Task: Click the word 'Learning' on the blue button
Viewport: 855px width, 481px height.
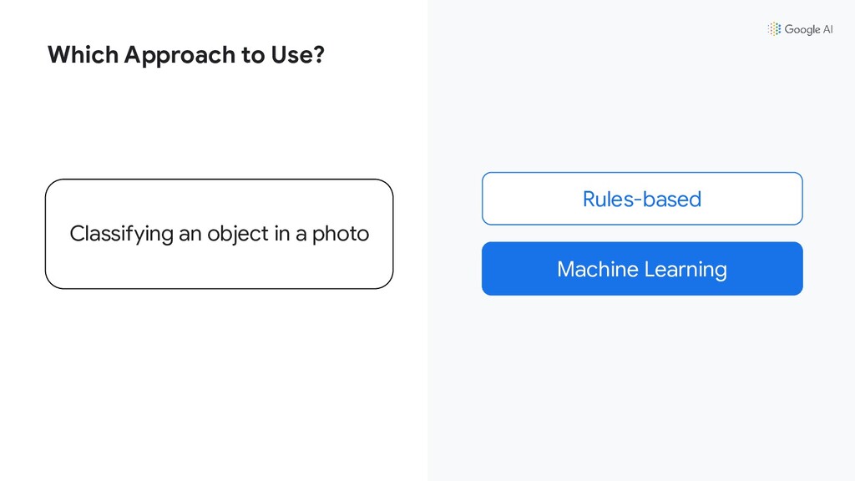Action: pos(686,270)
